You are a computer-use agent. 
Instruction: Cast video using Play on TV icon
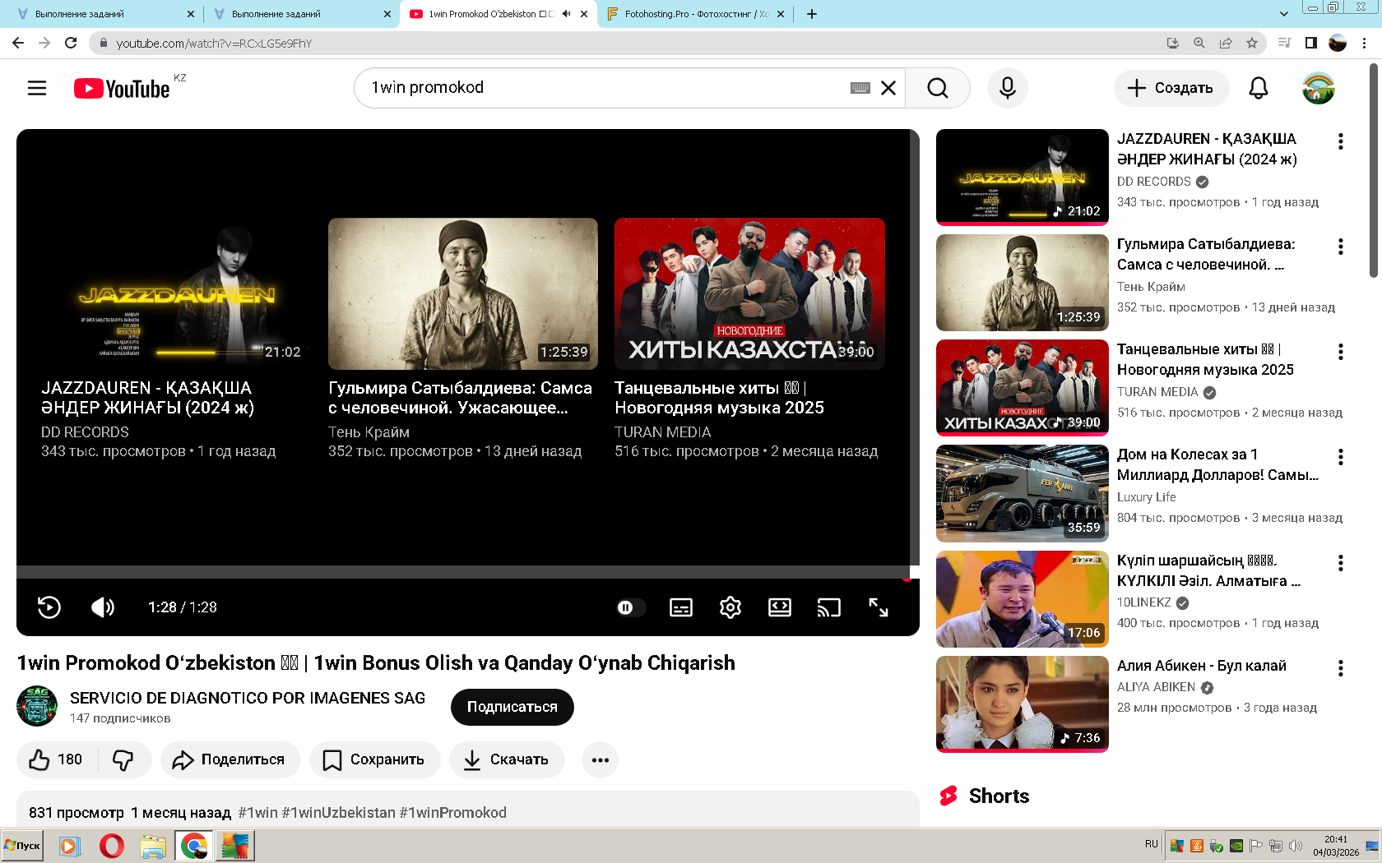828,607
